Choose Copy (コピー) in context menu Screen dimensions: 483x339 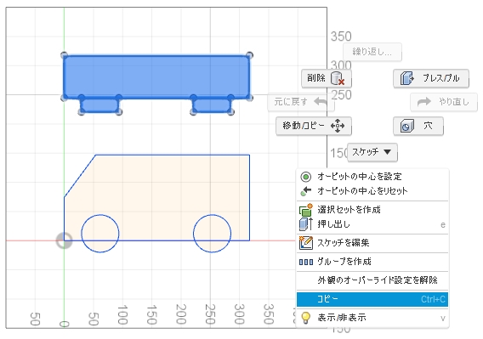pyautogui.click(x=372, y=299)
